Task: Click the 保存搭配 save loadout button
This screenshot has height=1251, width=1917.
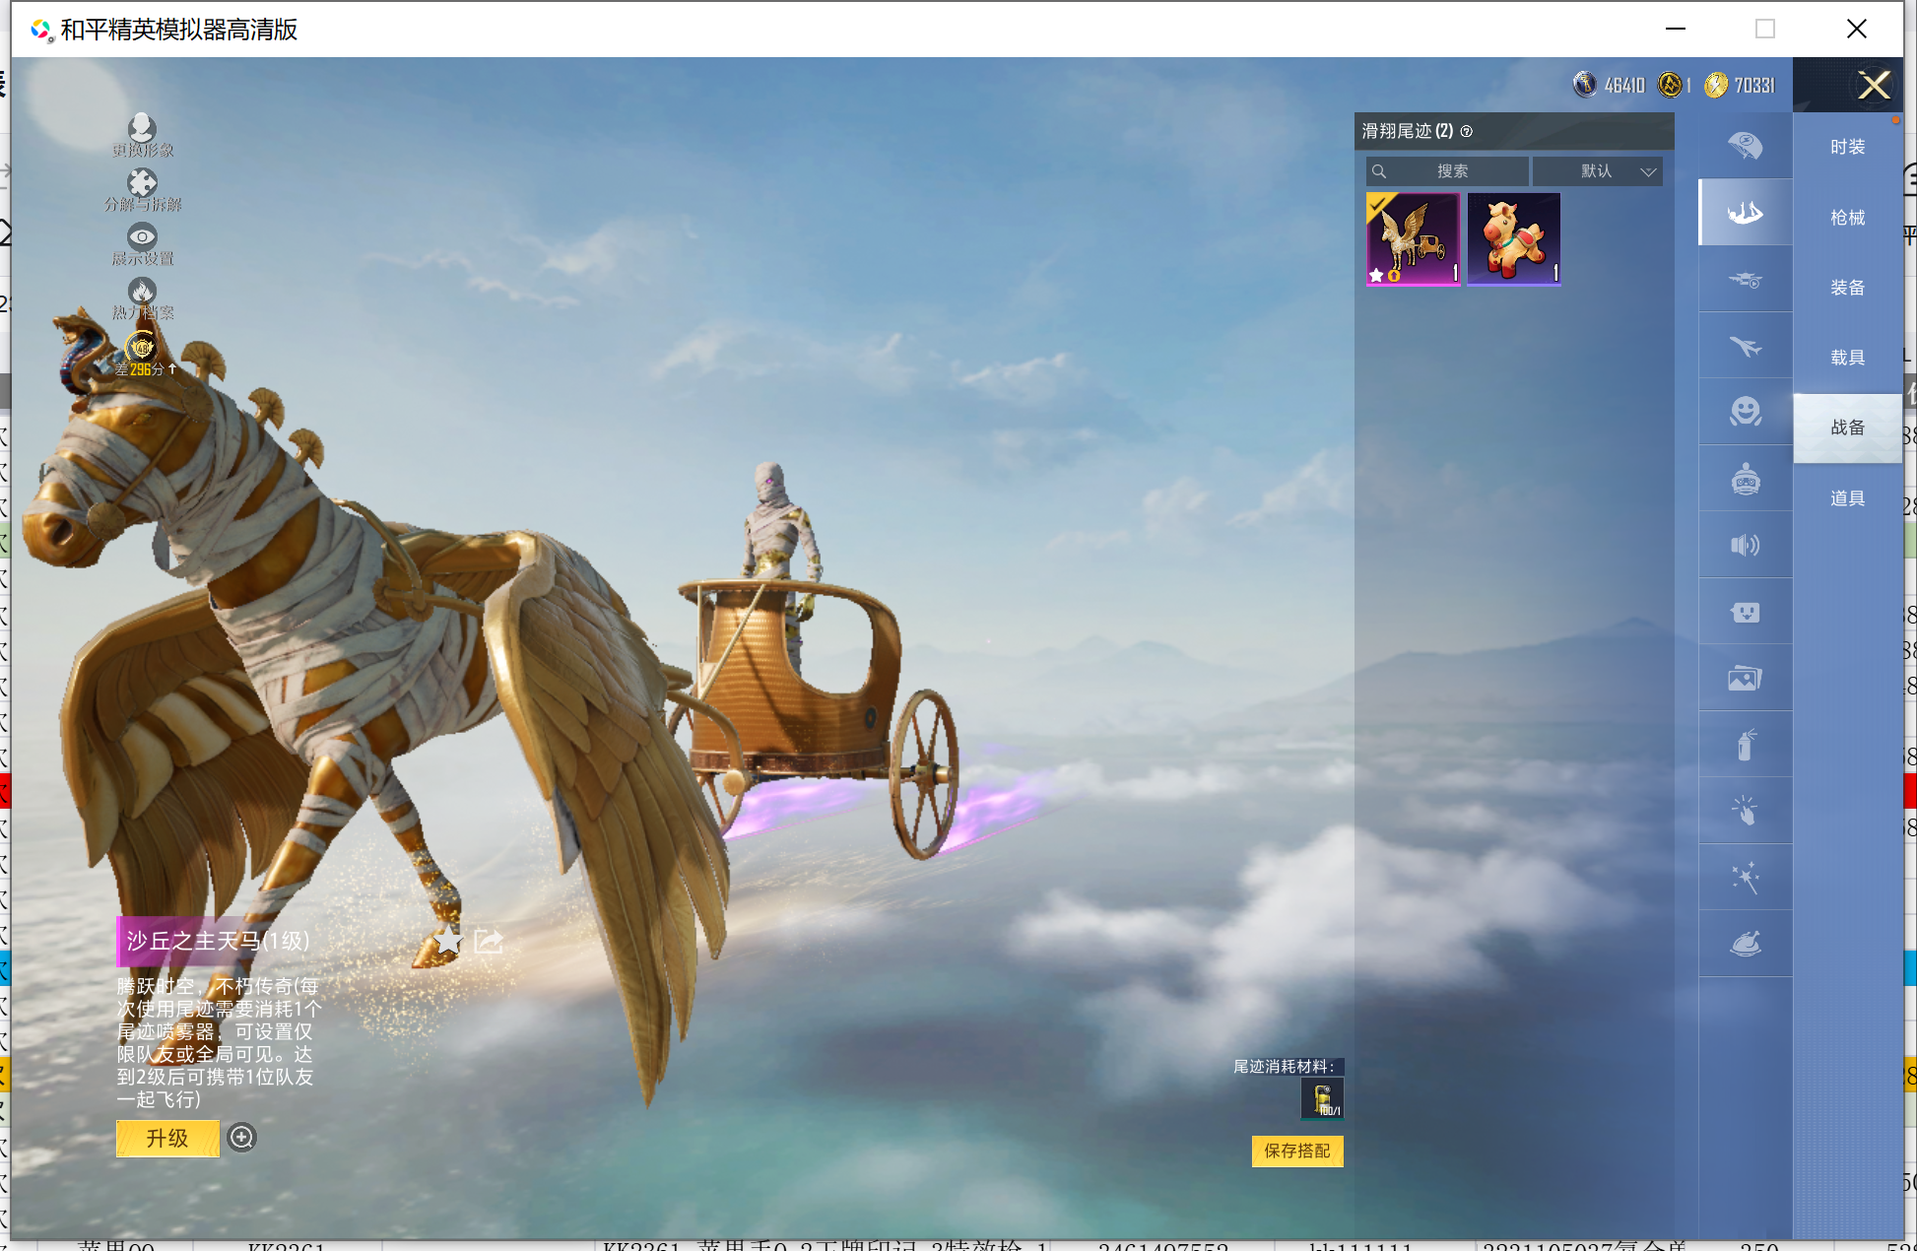Action: tap(1296, 1151)
